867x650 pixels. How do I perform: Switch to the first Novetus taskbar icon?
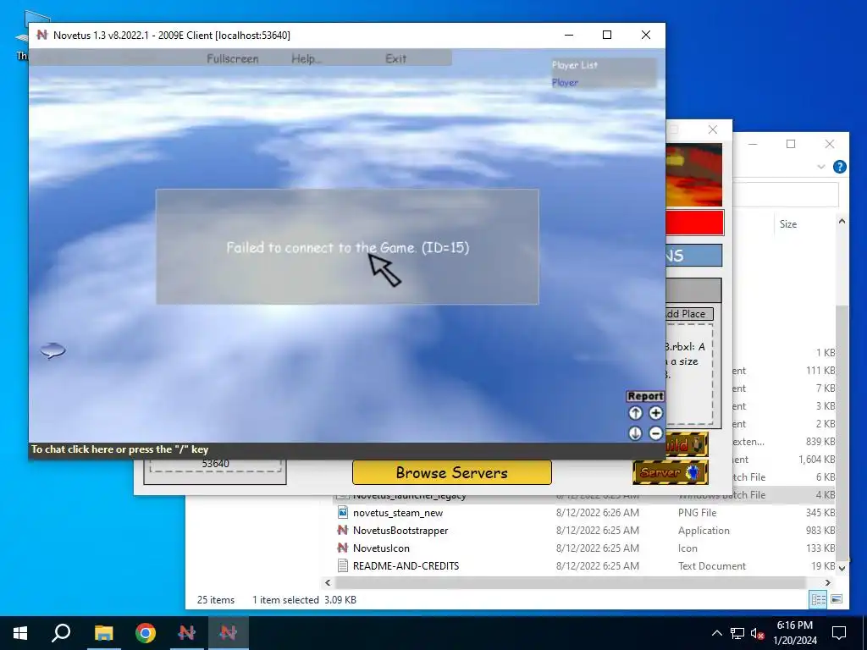187,633
